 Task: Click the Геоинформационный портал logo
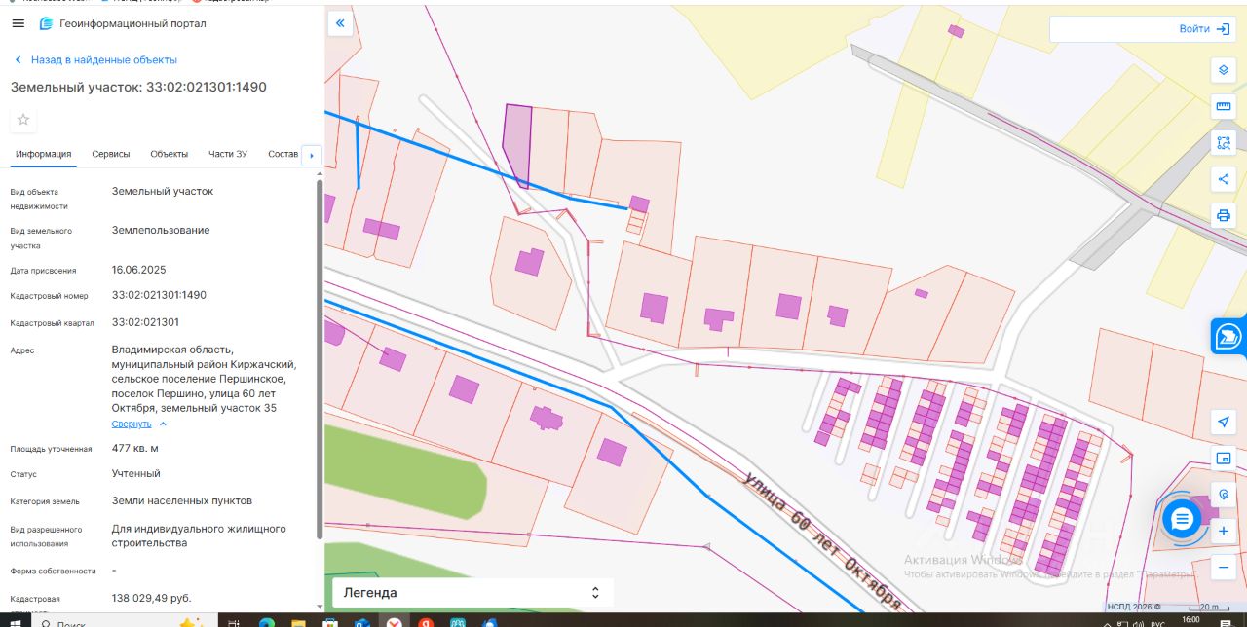tap(122, 23)
